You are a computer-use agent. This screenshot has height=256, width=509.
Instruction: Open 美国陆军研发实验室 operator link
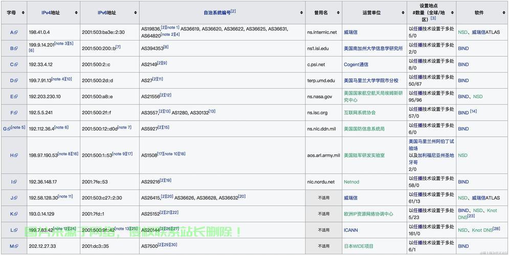364,155
